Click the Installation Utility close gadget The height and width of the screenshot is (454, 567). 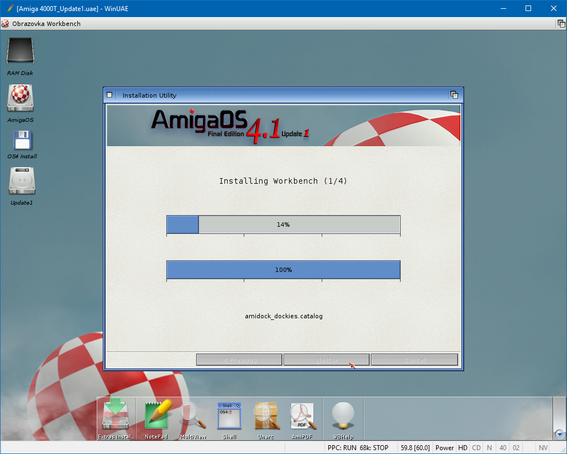point(109,95)
